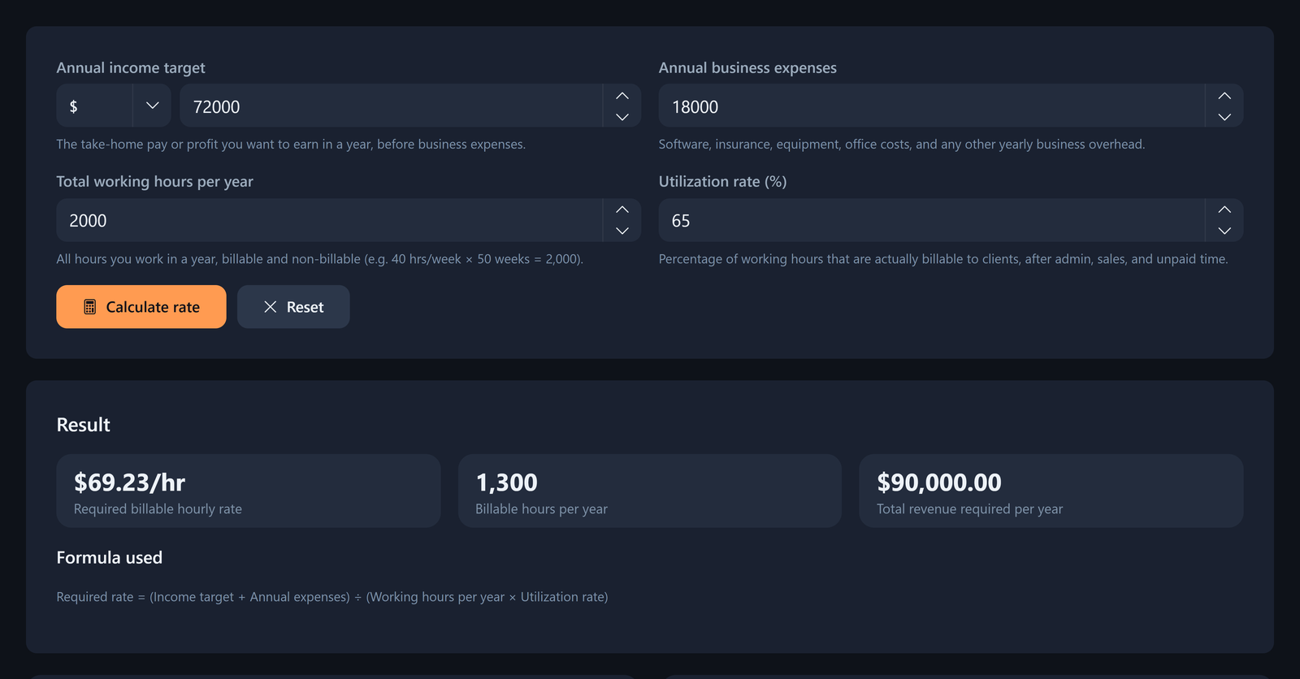Select the $90,000.00 total revenue value
This screenshot has height=679, width=1300.
coord(939,482)
